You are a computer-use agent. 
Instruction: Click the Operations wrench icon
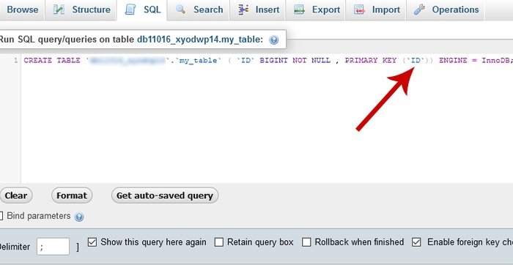pos(419,10)
